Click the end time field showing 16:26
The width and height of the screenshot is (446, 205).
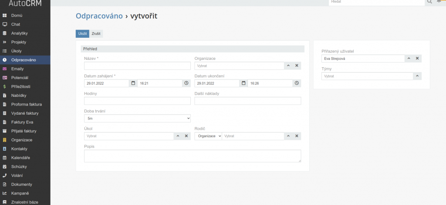[270, 83]
